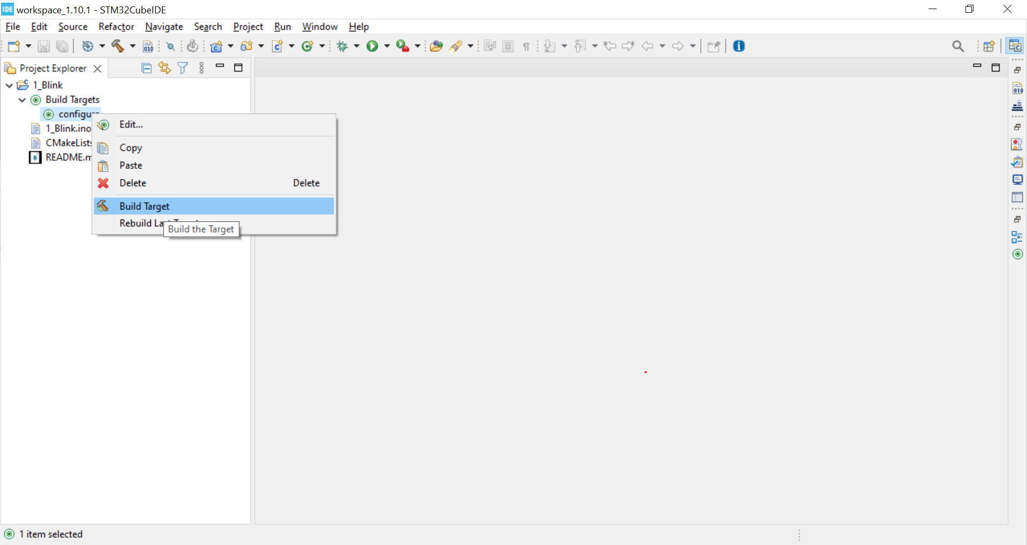
Task: Click the Open Perspective icon
Action: point(989,46)
